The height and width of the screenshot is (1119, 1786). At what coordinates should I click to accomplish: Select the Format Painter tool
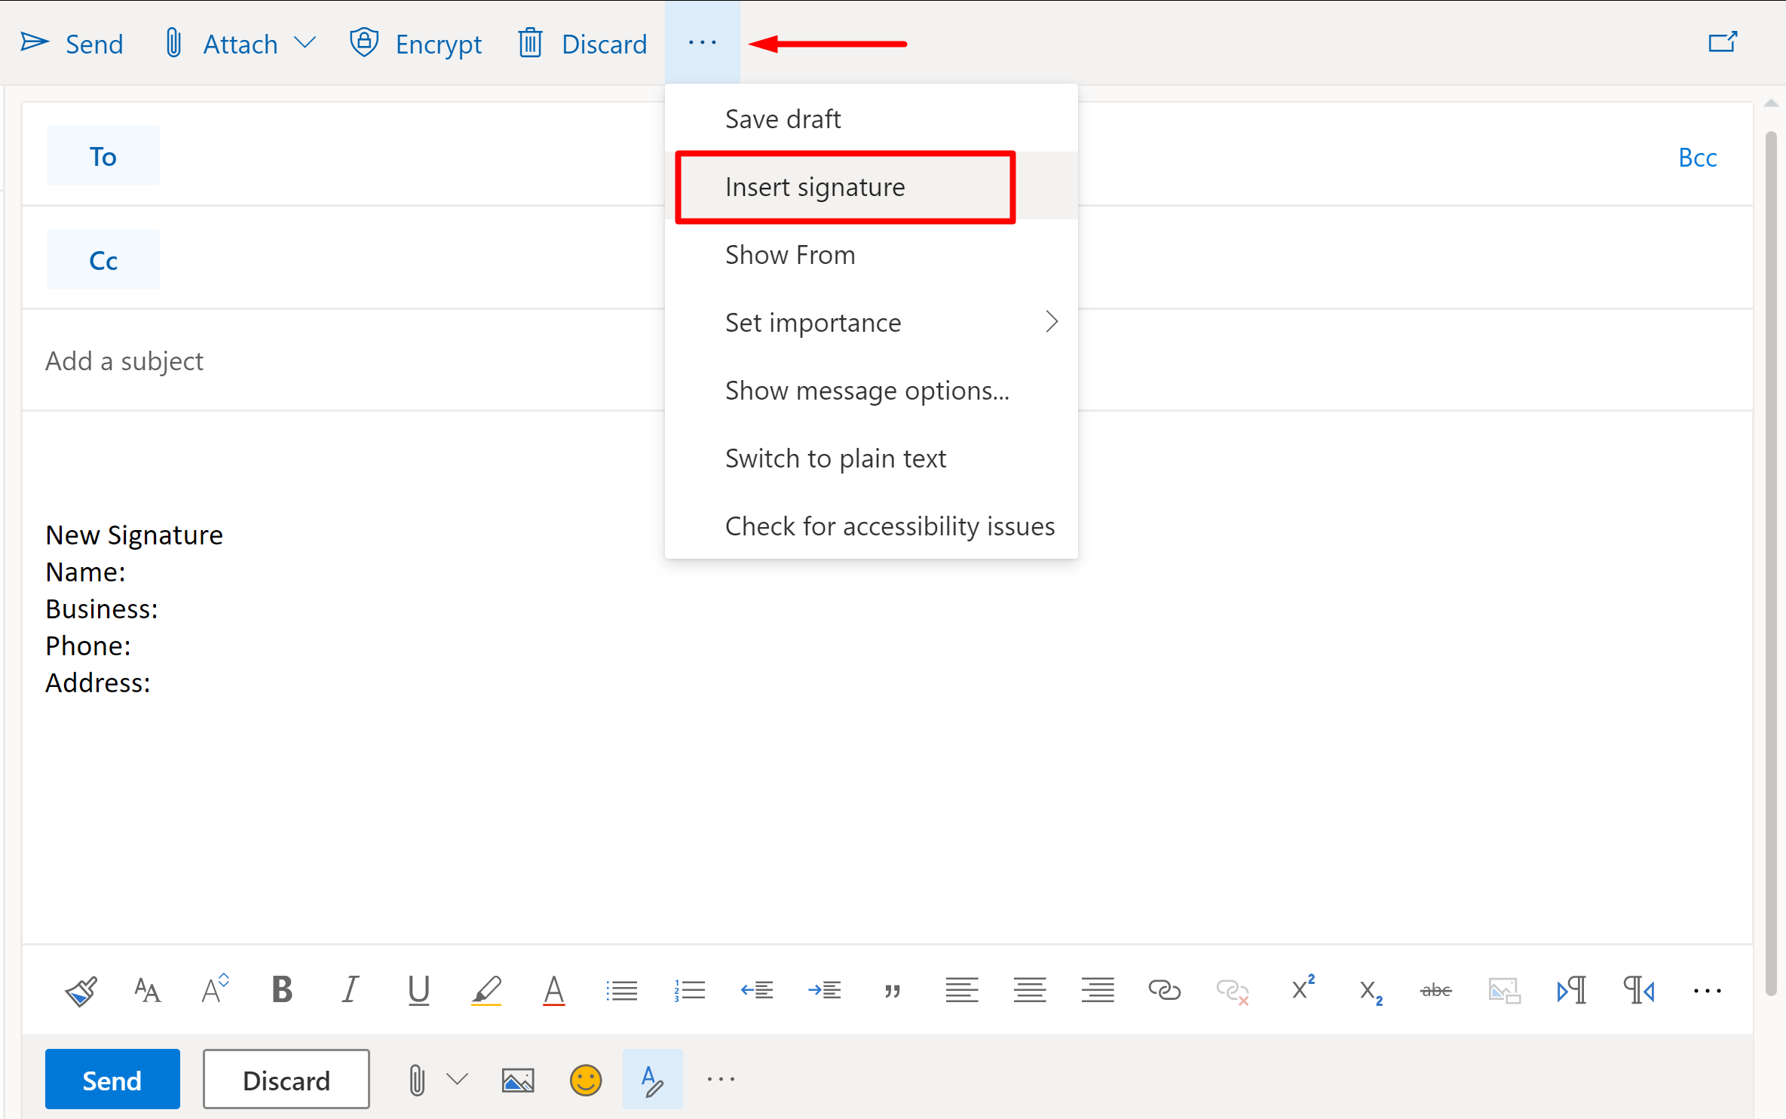[81, 990]
